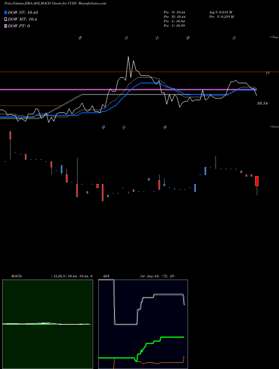
Task: Click the '11' price level label on the right
Action: [267, 73]
